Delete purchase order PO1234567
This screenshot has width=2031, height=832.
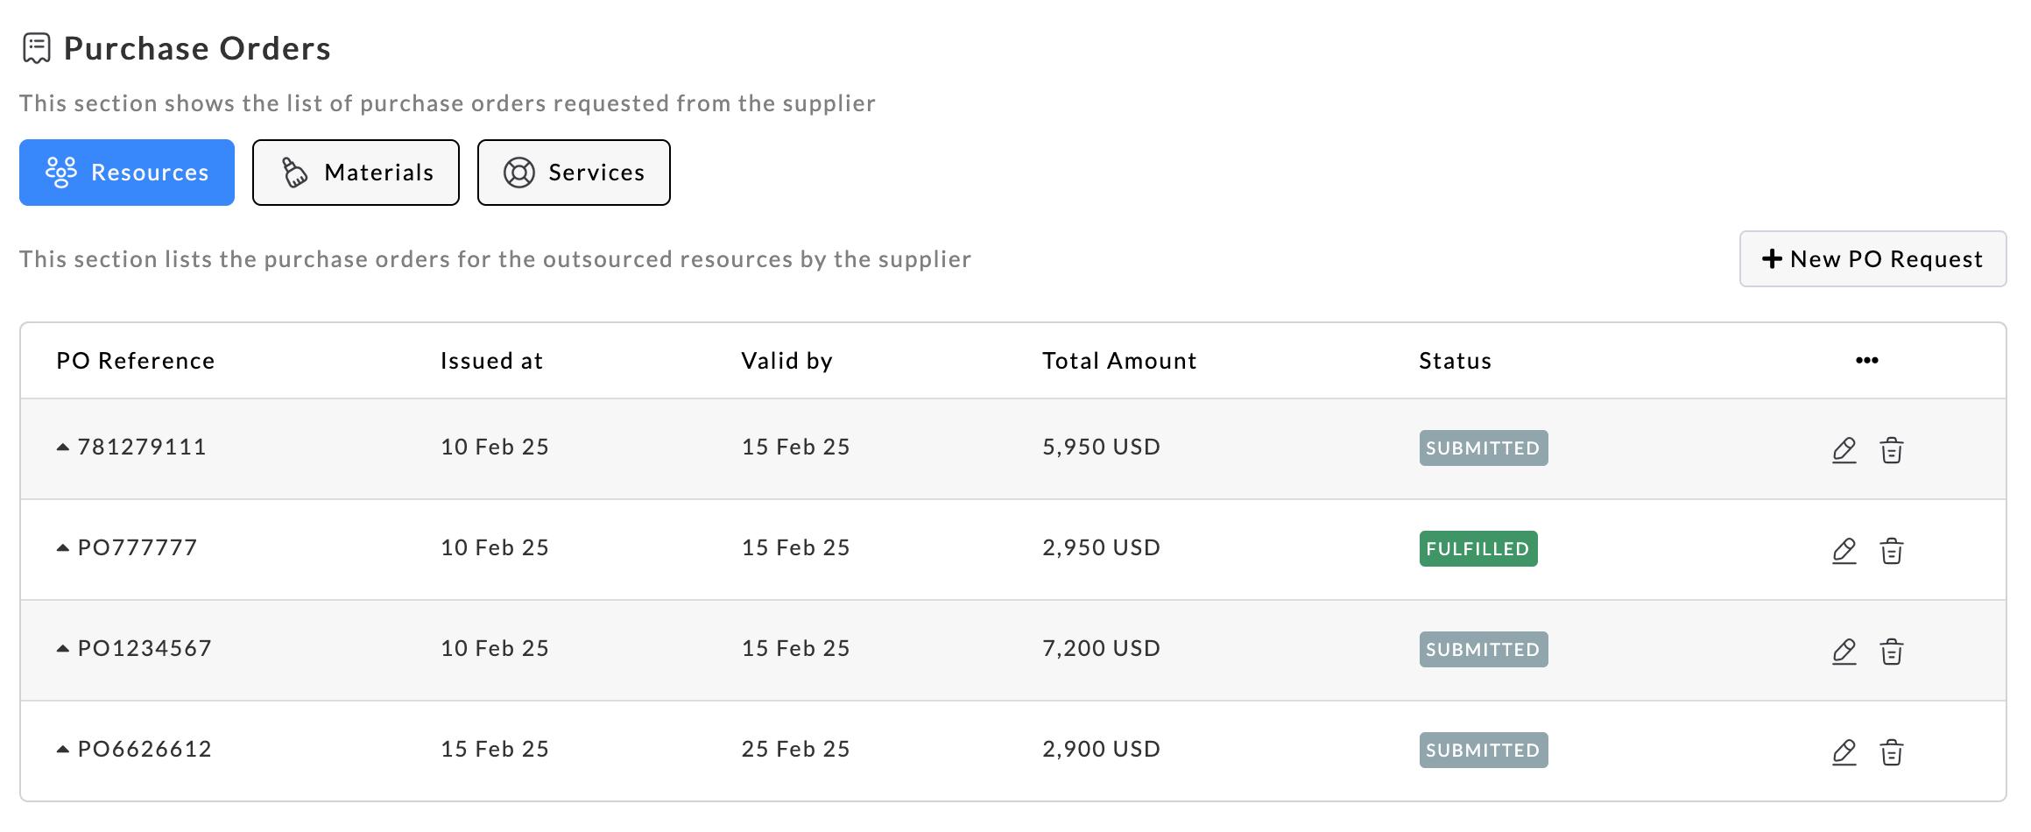pyautogui.click(x=1891, y=651)
